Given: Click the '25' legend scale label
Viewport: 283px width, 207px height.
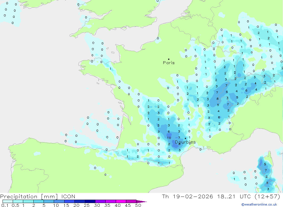Looking at the screenshot, I should [x=87, y=205].
